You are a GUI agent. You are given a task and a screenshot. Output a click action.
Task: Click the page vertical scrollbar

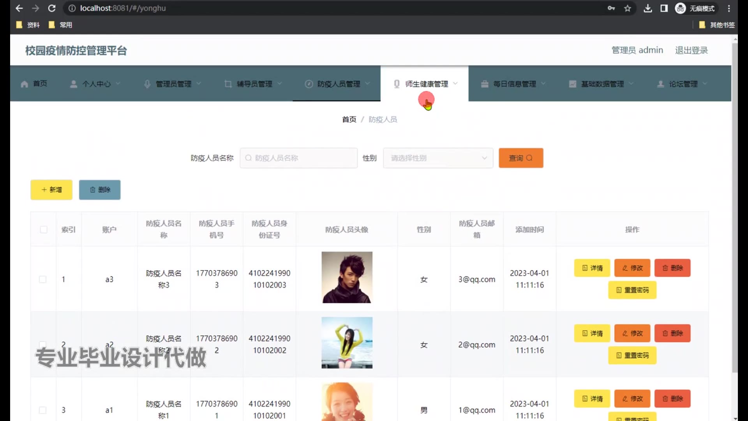pyautogui.click(x=735, y=207)
